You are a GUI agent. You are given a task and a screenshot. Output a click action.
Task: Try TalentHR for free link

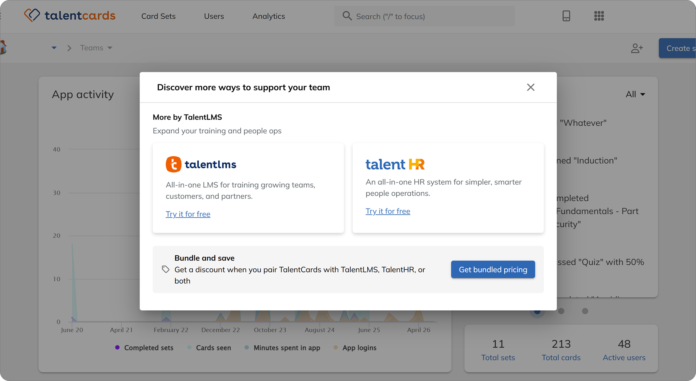coord(388,211)
